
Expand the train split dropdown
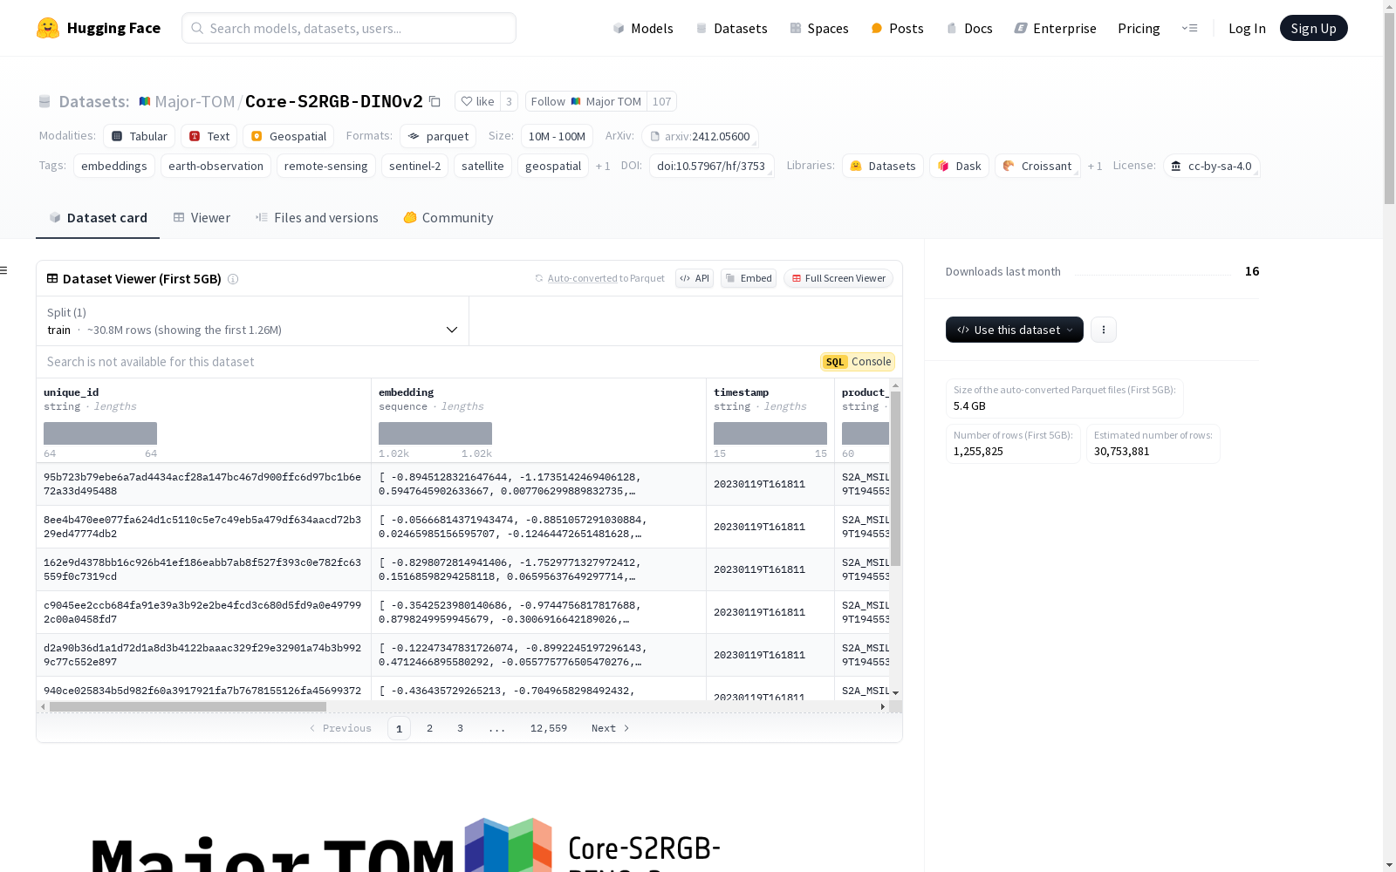(x=252, y=321)
